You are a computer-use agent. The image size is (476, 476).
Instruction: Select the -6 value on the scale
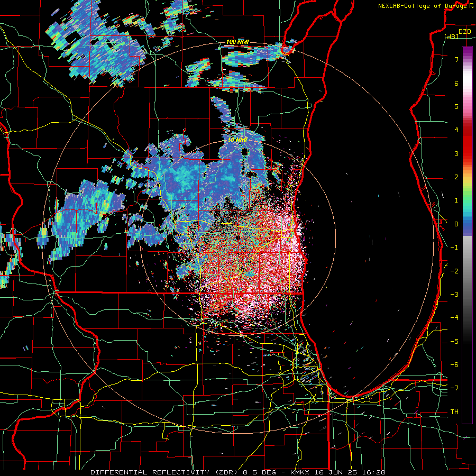coord(454,364)
